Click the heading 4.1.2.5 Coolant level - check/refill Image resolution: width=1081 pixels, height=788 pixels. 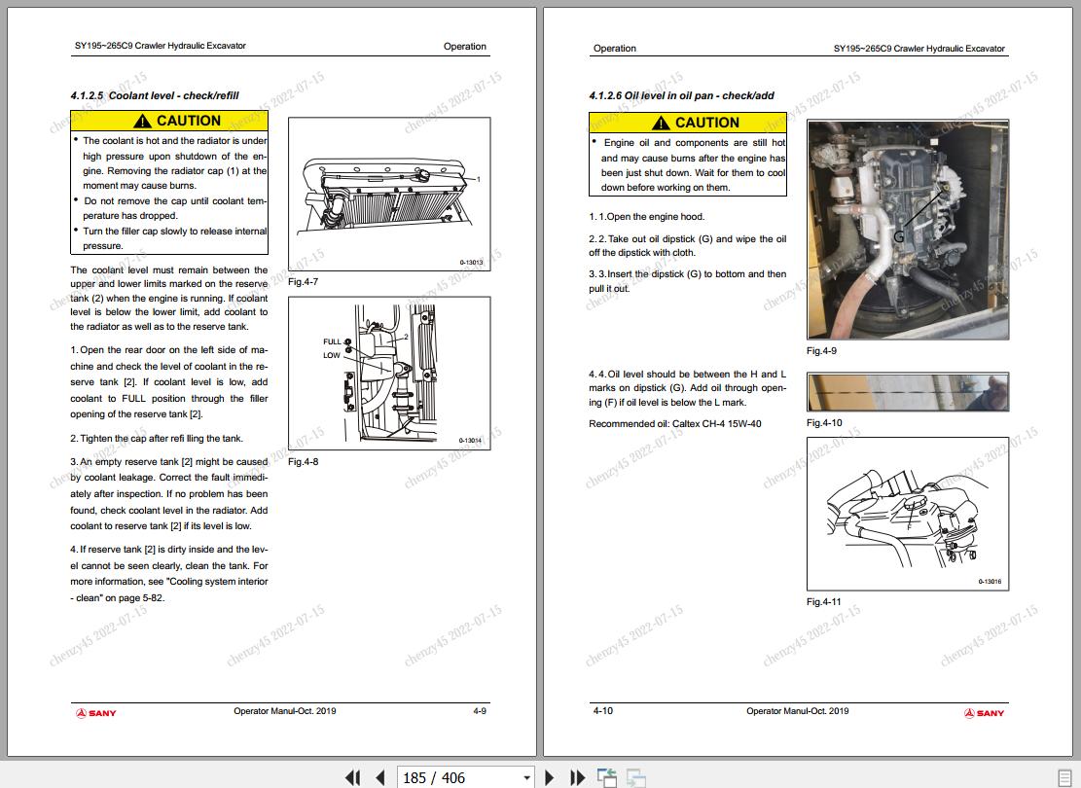coord(155,95)
